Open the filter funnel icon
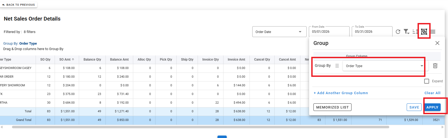The width and height of the screenshot is (448, 138). (406, 32)
